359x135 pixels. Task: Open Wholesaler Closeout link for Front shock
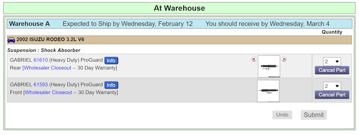tap(49, 92)
